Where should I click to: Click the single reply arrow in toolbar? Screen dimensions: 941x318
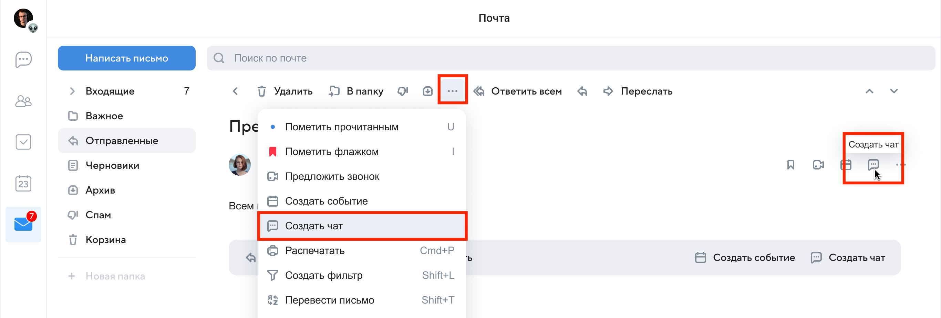pos(582,91)
